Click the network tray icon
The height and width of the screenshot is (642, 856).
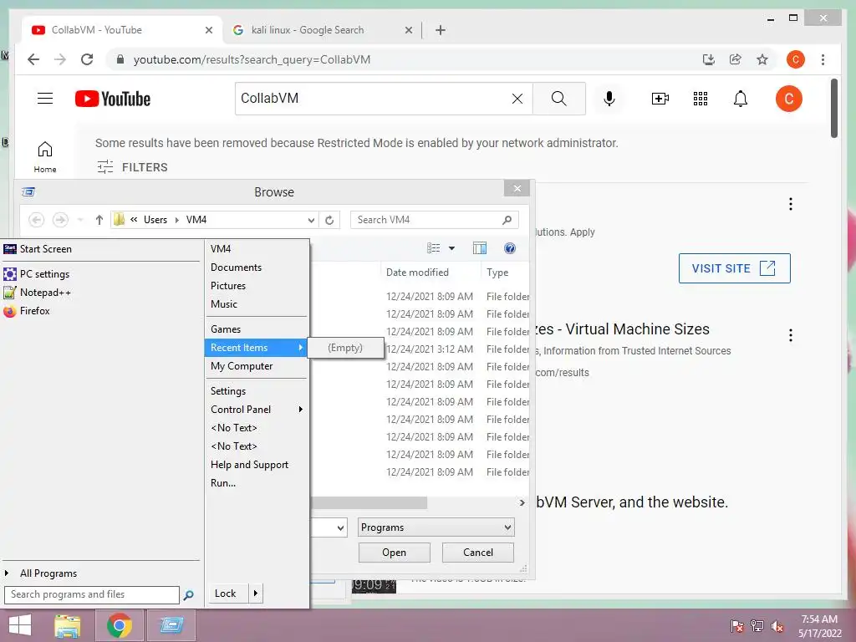click(757, 626)
